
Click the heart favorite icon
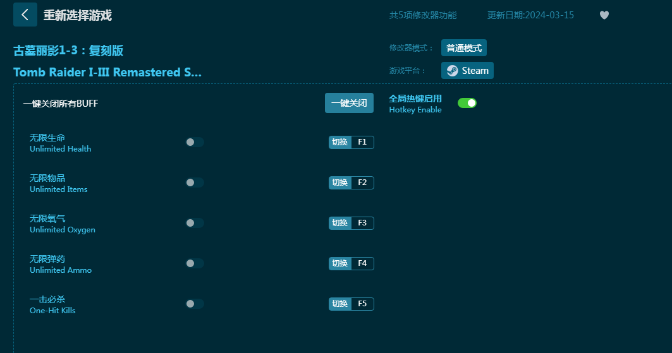[604, 15]
